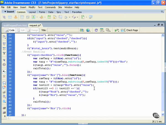Viewport: 166px width, 125px height.
Task: Collapse the Insert panel using its triangle
Action: click(5, 12)
